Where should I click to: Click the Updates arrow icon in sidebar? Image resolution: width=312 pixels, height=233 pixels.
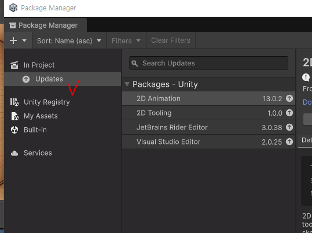26,79
